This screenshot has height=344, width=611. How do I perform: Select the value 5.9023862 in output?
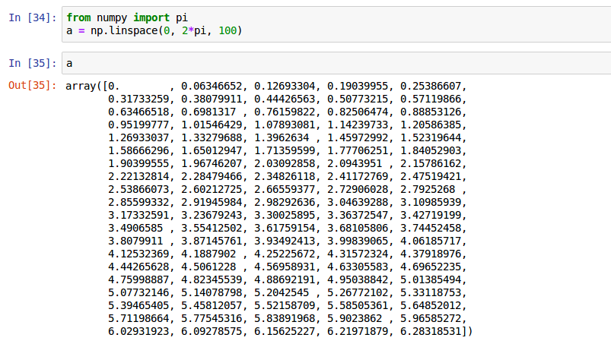coord(355,318)
